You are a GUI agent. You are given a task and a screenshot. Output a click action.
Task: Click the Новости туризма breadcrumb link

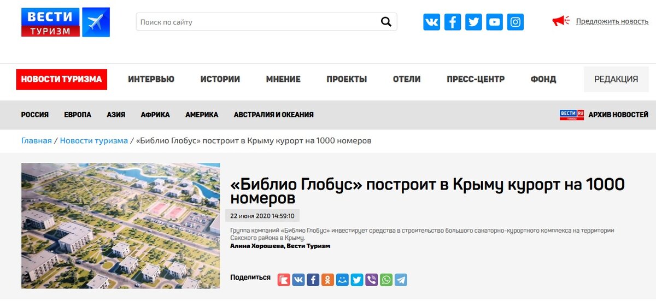[x=93, y=140]
